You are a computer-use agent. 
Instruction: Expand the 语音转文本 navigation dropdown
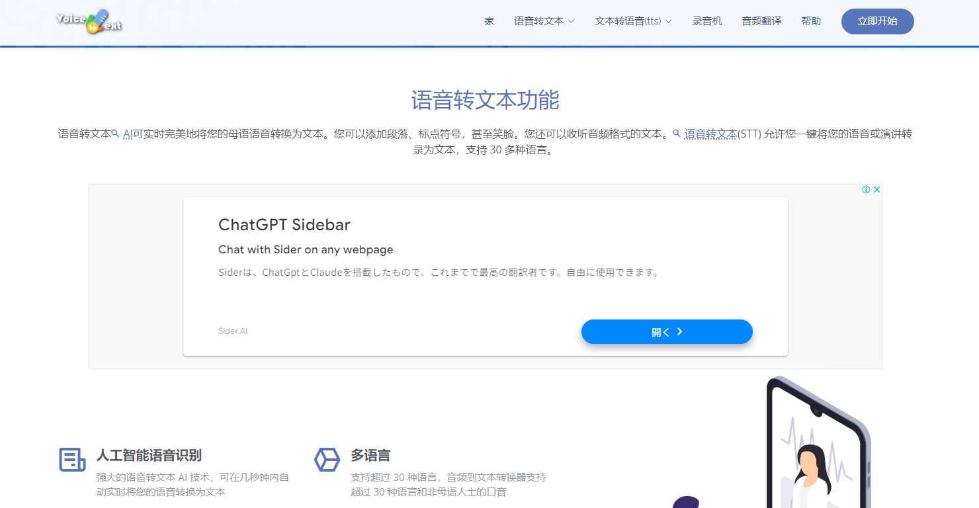544,21
